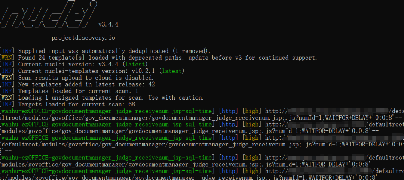The width and height of the screenshot is (404, 180).
Task: Select 'New templates added in latest release: 42'
Action: pos(86,84)
